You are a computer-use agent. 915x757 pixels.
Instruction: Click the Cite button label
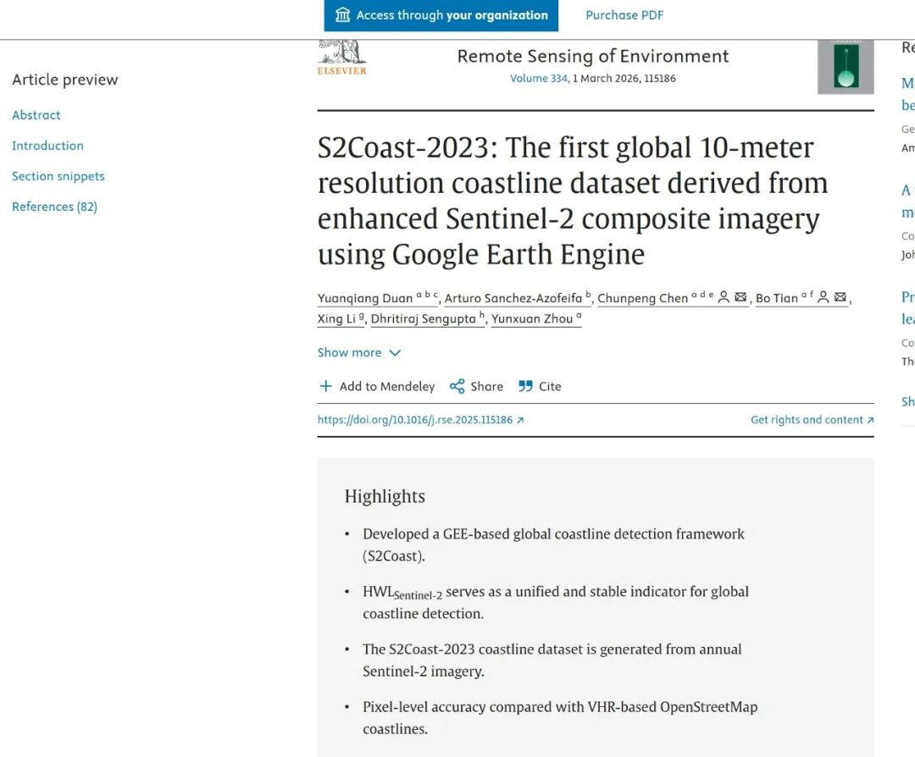click(550, 386)
